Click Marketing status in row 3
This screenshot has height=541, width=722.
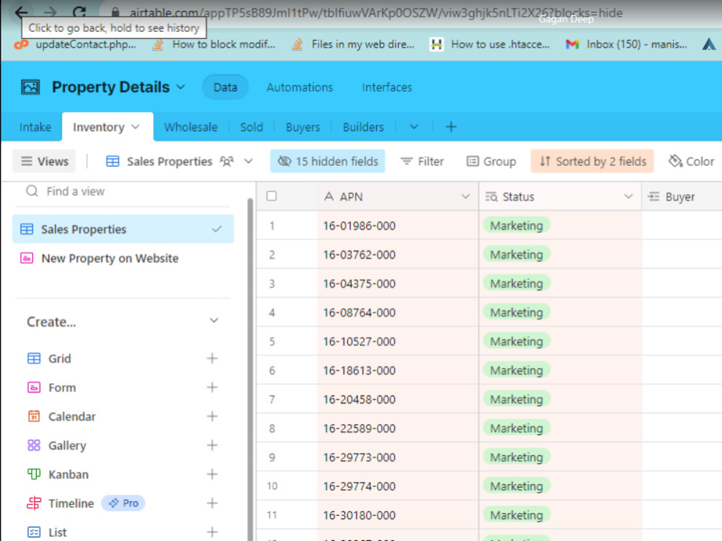[x=516, y=283]
